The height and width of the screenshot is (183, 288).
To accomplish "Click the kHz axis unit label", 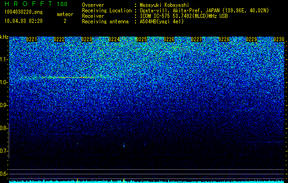I will (x=4, y=37).
